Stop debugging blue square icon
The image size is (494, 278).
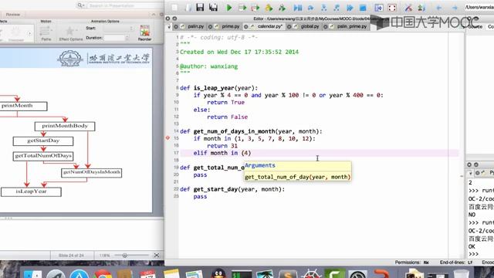[x=363, y=8]
